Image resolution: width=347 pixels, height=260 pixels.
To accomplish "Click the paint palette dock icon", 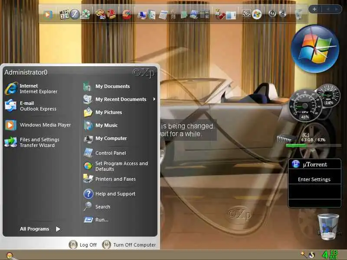I will click(x=100, y=14).
